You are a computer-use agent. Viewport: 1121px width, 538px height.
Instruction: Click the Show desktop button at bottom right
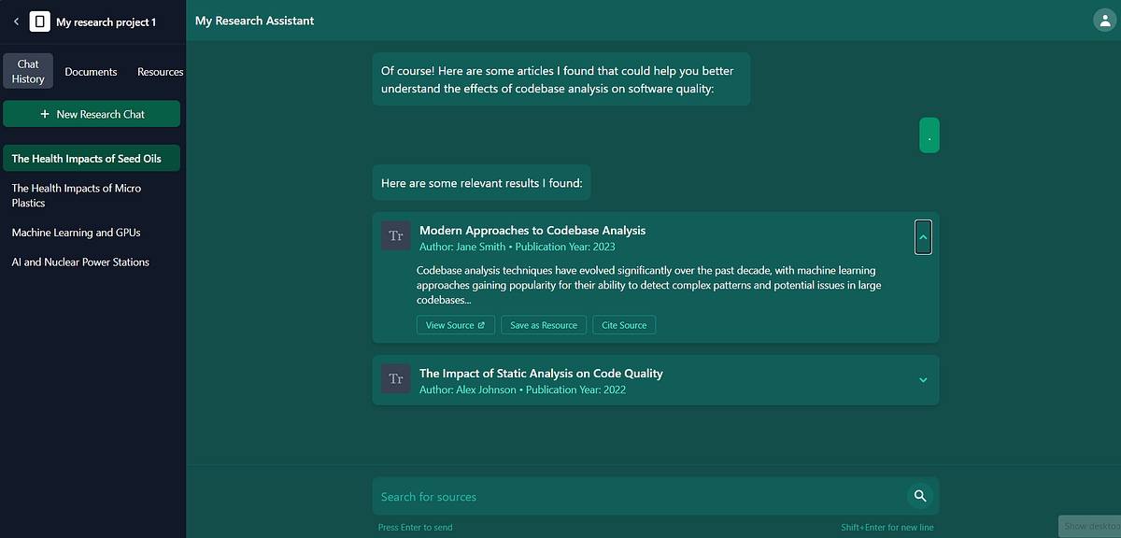[x=1089, y=526]
